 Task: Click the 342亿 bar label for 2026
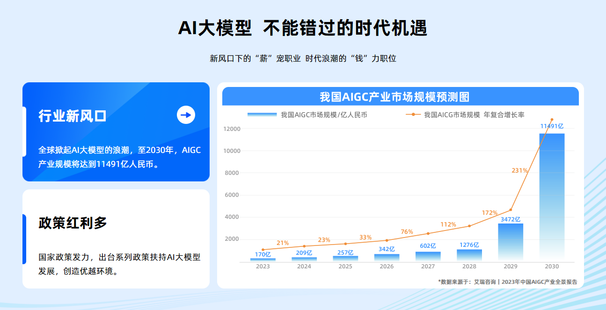tap(387, 249)
